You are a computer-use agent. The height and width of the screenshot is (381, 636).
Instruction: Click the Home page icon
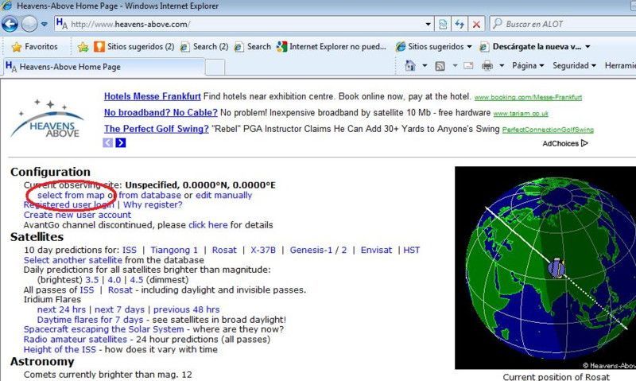click(410, 66)
